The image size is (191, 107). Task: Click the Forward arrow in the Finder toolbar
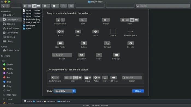tap(7, 6)
